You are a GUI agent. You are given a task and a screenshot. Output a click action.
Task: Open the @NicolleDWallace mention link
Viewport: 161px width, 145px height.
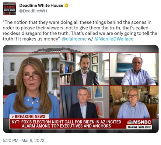[114, 39]
